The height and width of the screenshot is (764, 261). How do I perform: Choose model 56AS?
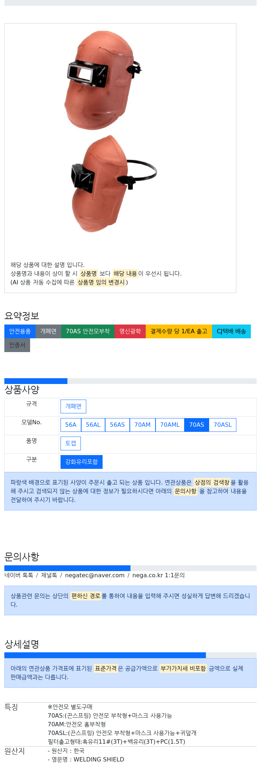click(117, 425)
